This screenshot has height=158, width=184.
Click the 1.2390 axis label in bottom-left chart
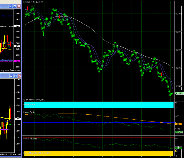tap(18, 105)
